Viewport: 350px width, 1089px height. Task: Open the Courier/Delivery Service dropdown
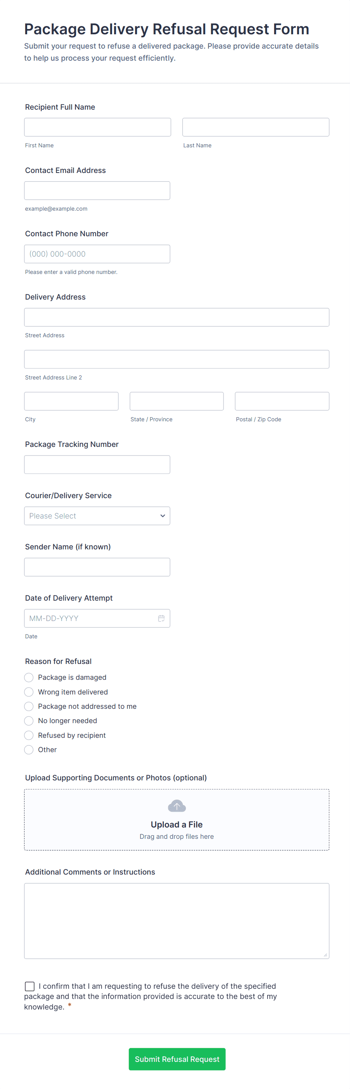pos(97,516)
